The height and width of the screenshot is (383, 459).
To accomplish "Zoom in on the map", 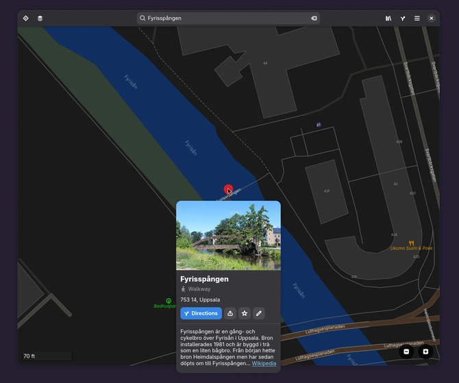I will tap(425, 352).
